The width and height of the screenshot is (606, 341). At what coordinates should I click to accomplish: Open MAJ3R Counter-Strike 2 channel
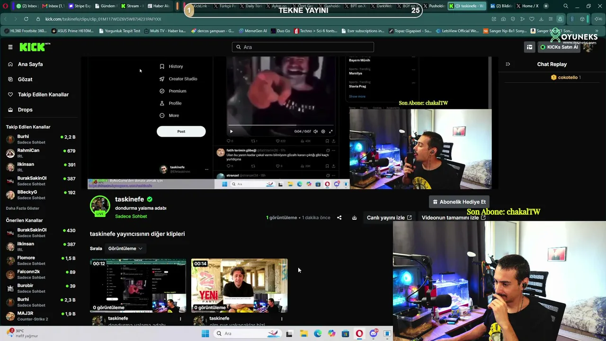pos(41,316)
